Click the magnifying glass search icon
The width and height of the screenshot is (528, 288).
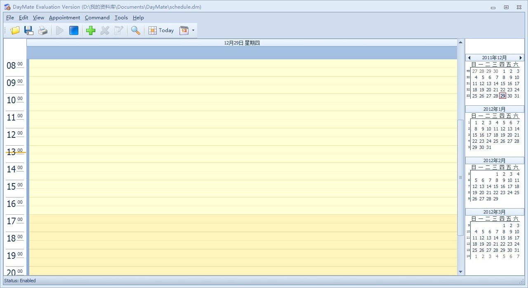(135, 30)
